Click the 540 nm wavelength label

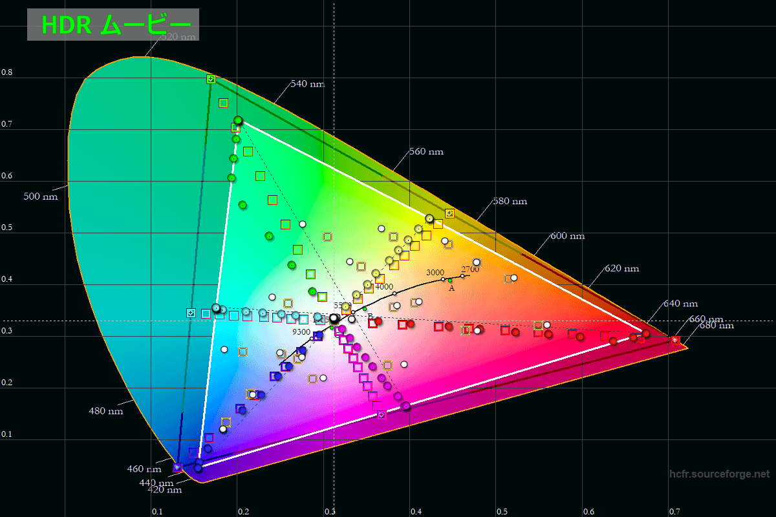307,84
